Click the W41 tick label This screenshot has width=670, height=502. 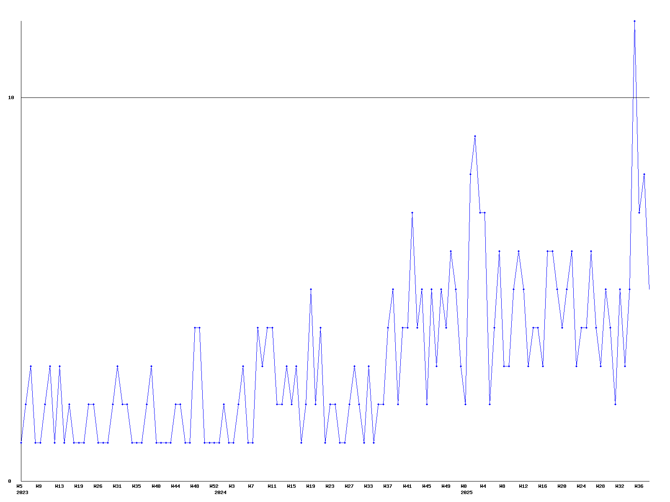(x=407, y=486)
